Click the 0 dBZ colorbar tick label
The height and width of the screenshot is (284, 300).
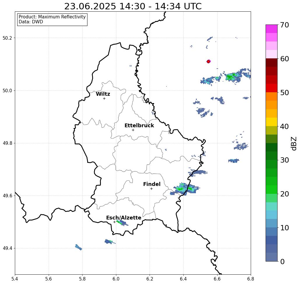coord(282,262)
